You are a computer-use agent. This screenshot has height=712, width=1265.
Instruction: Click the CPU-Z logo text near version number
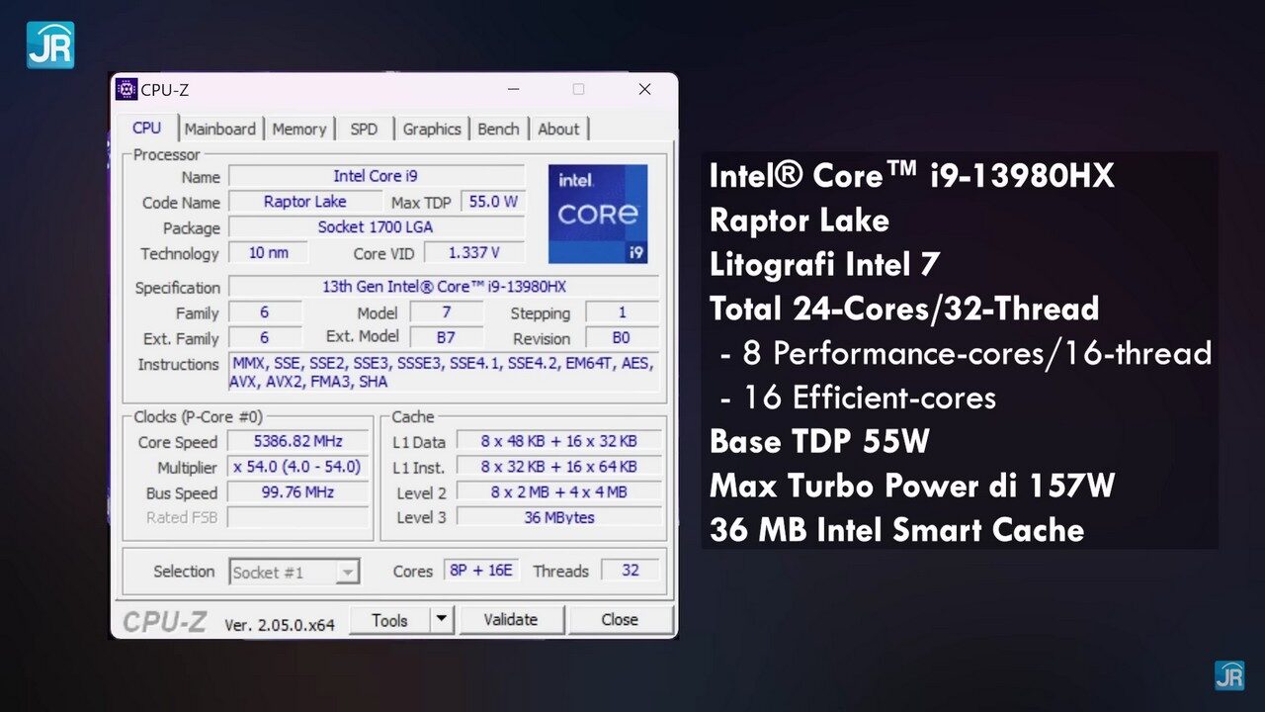coord(163,620)
